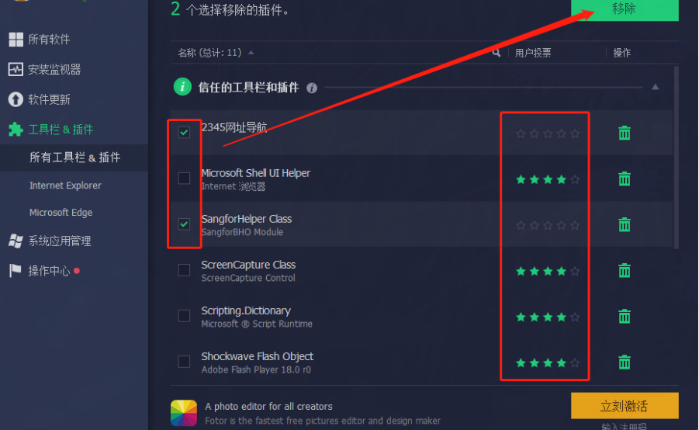Screen dimensions: 699x430
Task: Rate Microsoft Shell UI Helper fifth star
Action: click(x=575, y=179)
